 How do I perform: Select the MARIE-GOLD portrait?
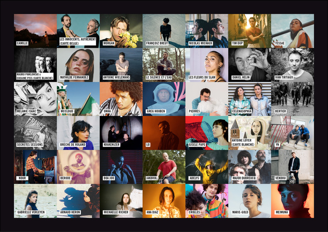point(250,201)
